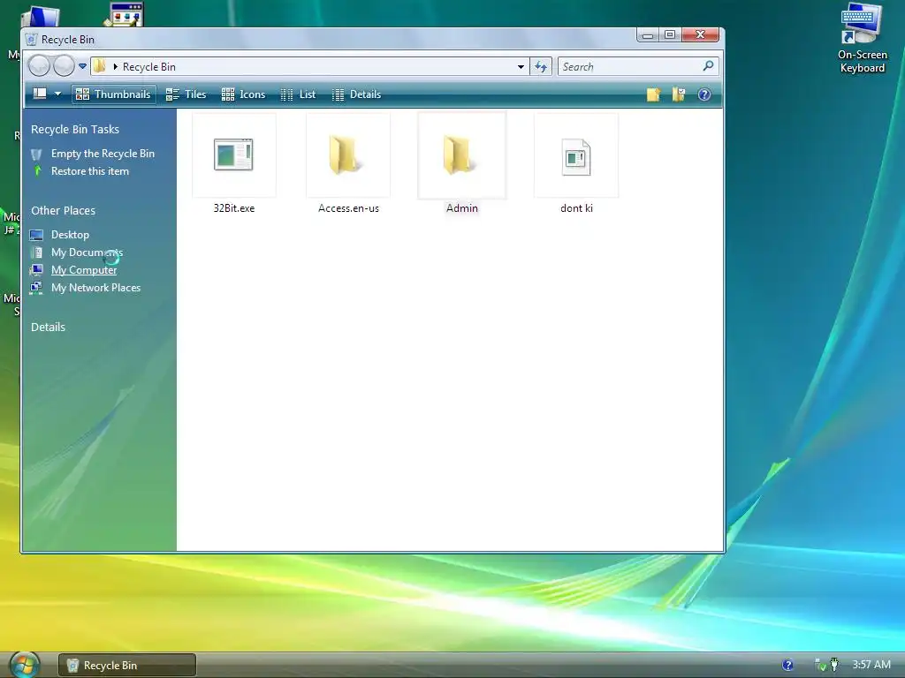This screenshot has width=905, height=678.
Task: Collapse the Recycle Bin Tasks section
Action: [x=75, y=129]
